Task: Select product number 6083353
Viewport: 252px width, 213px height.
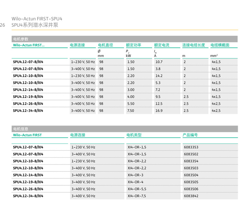Action: pos(191,147)
